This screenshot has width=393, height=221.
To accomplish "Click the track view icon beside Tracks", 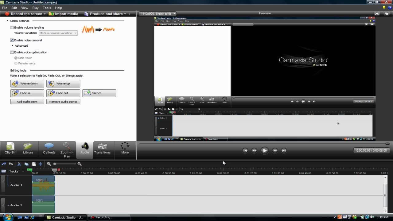I will 4,171.
